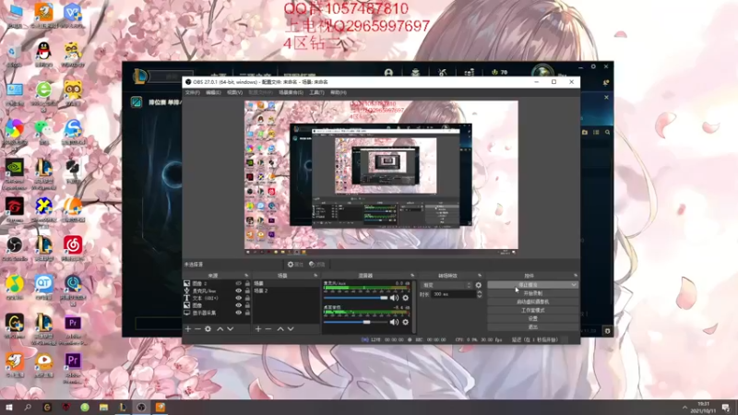Mute the 桌面音频 speaker icon
The width and height of the screenshot is (738, 415).
[395, 322]
